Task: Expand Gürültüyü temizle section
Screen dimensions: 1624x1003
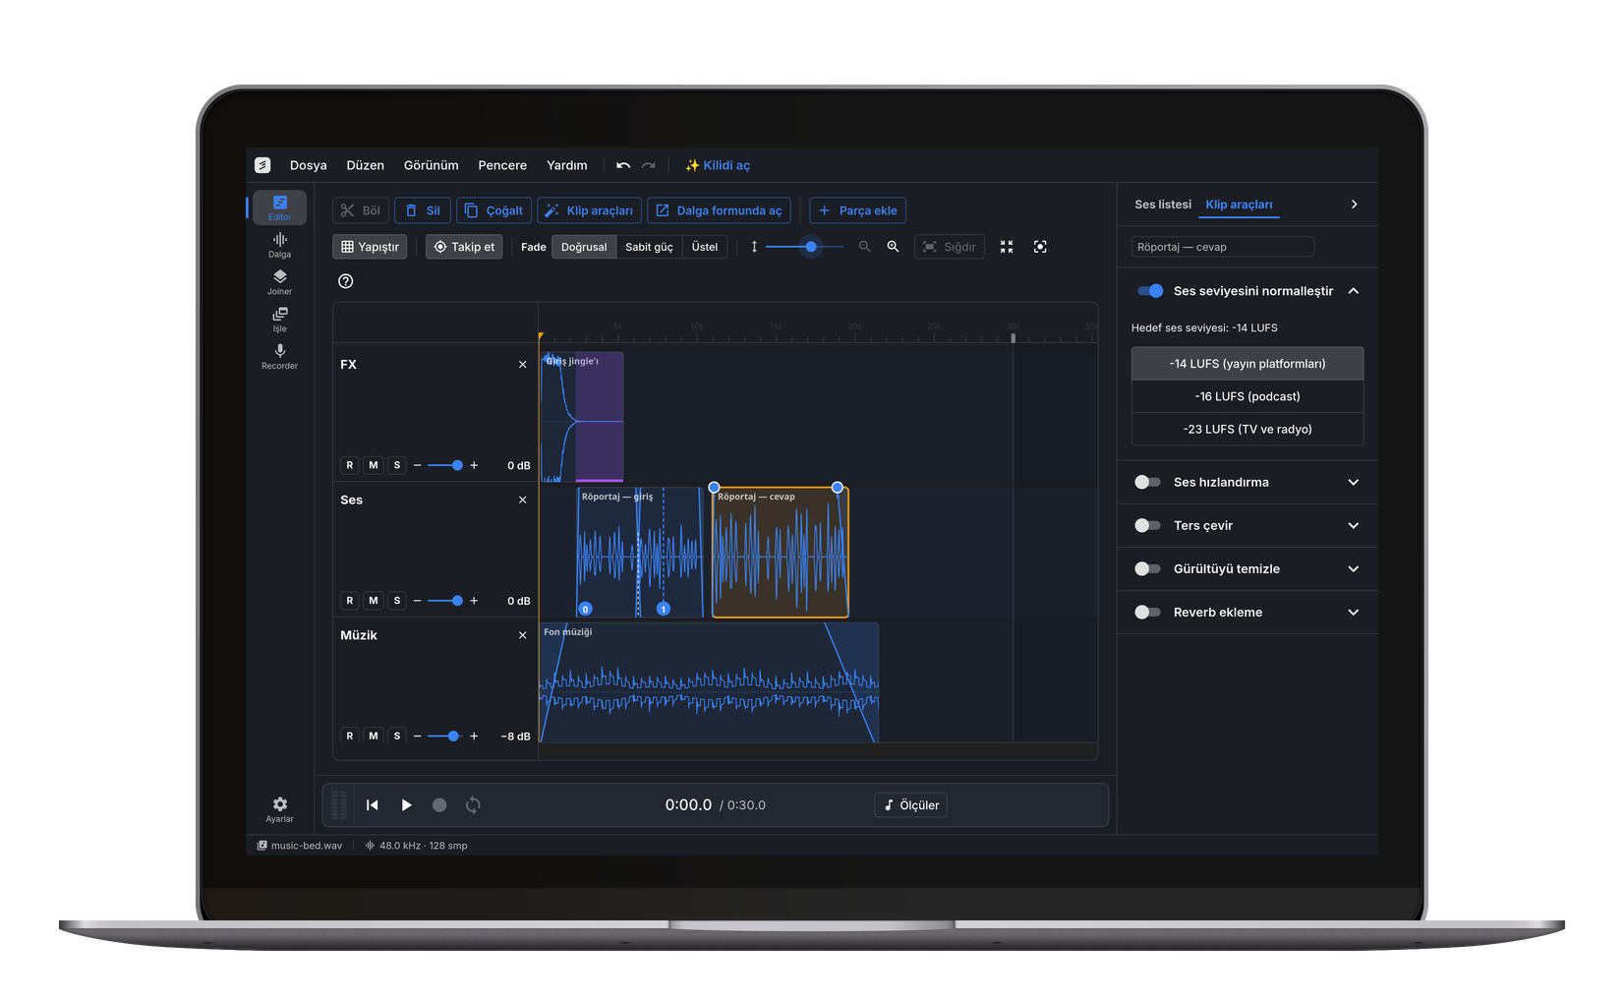Action: pos(1354,568)
